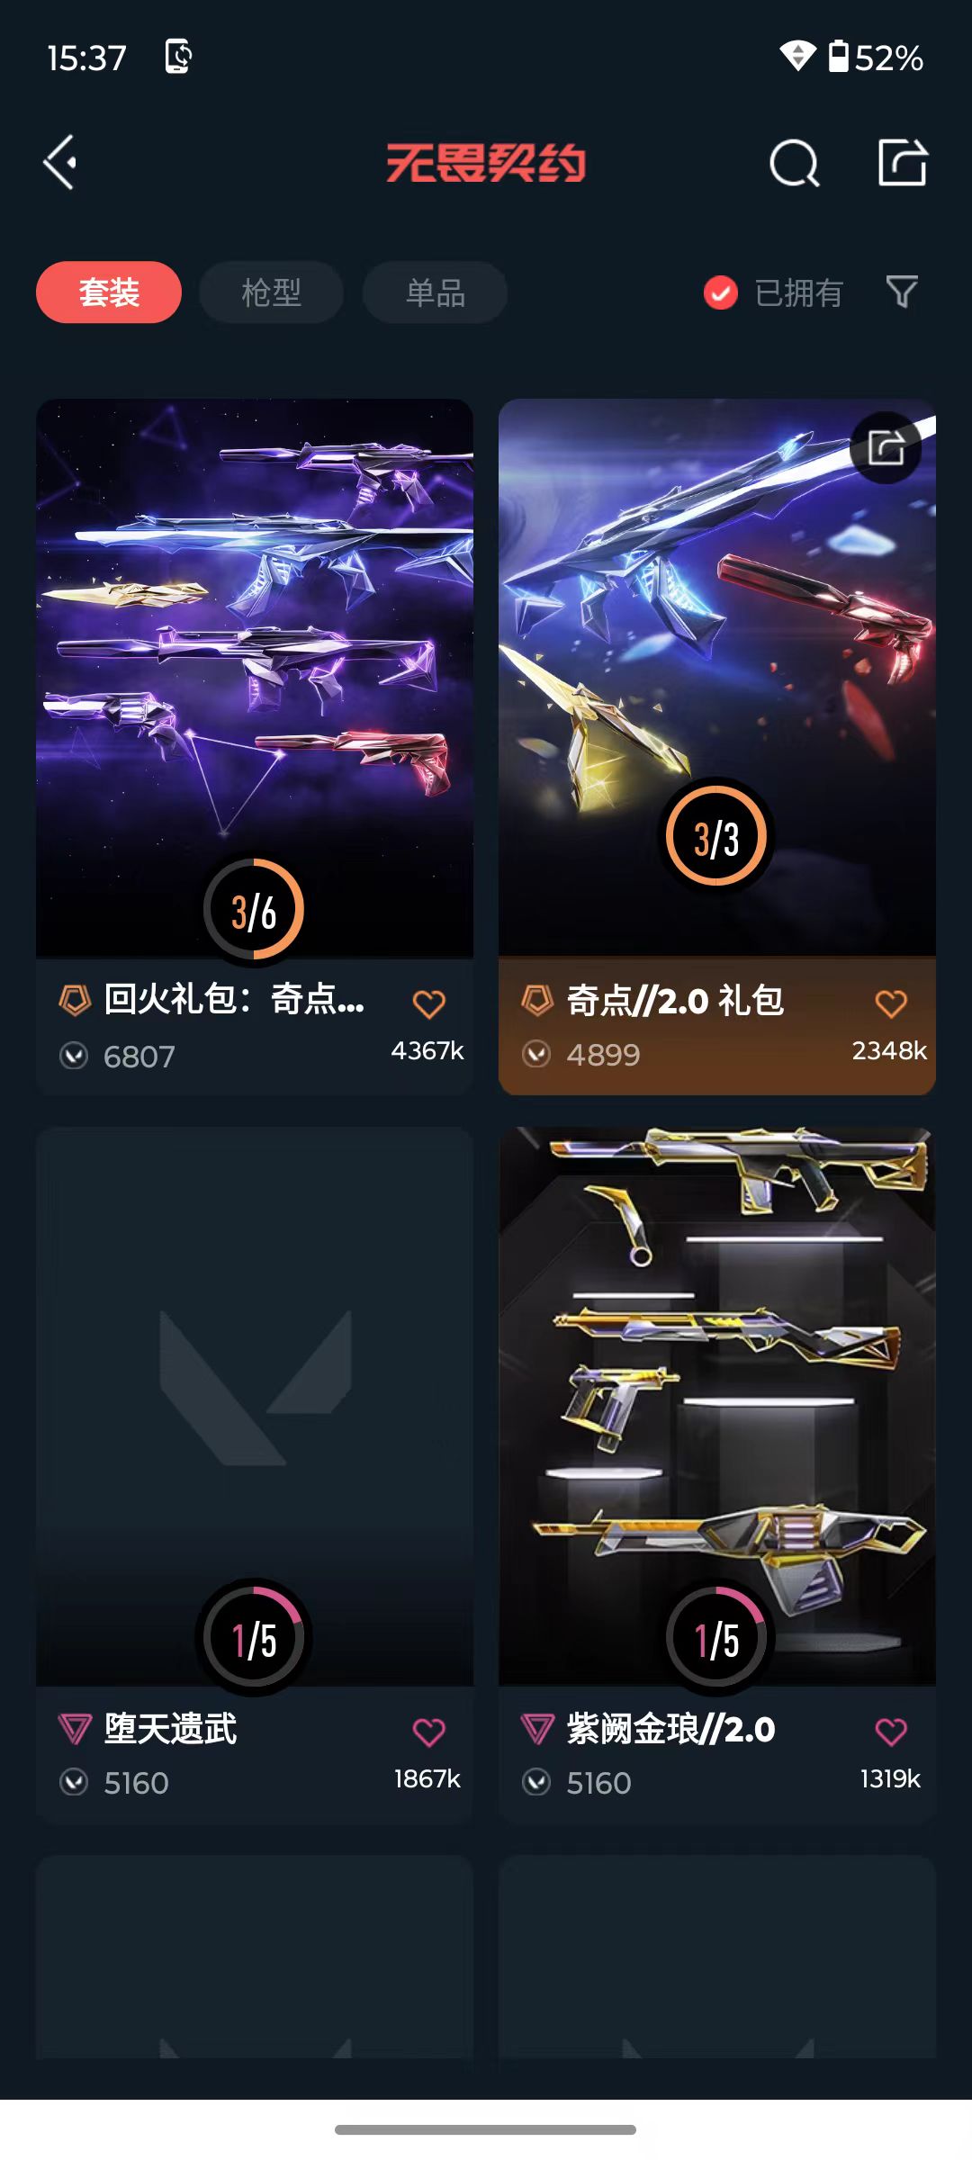Viewport: 972px width, 2160px height.
Task: Tap share icon on 奇点//2.0 card image
Action: point(886,447)
